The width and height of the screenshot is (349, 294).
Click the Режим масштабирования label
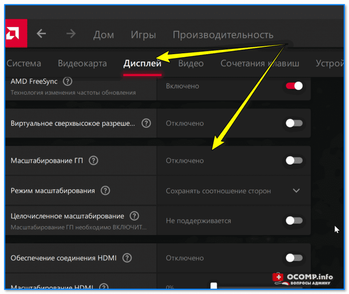pos(53,190)
